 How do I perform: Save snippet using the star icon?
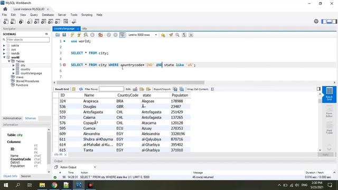tap(163, 35)
